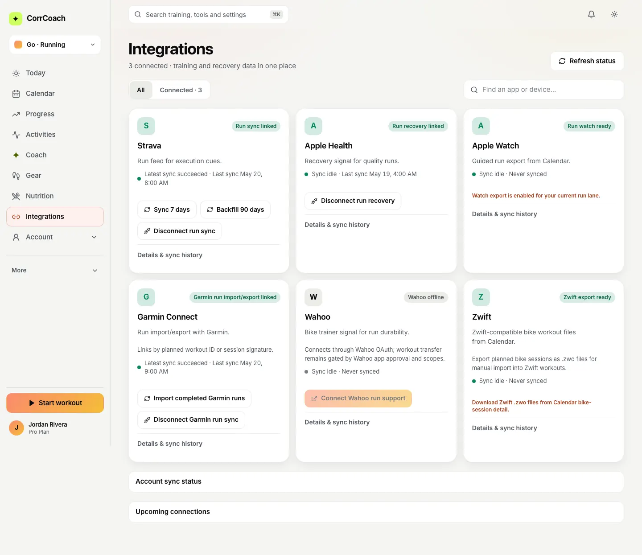Click the Activities pulse icon in sidebar
642x555 pixels.
click(16, 135)
